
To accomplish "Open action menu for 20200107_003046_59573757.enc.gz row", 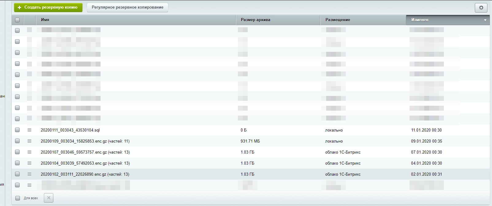I will (29, 152).
